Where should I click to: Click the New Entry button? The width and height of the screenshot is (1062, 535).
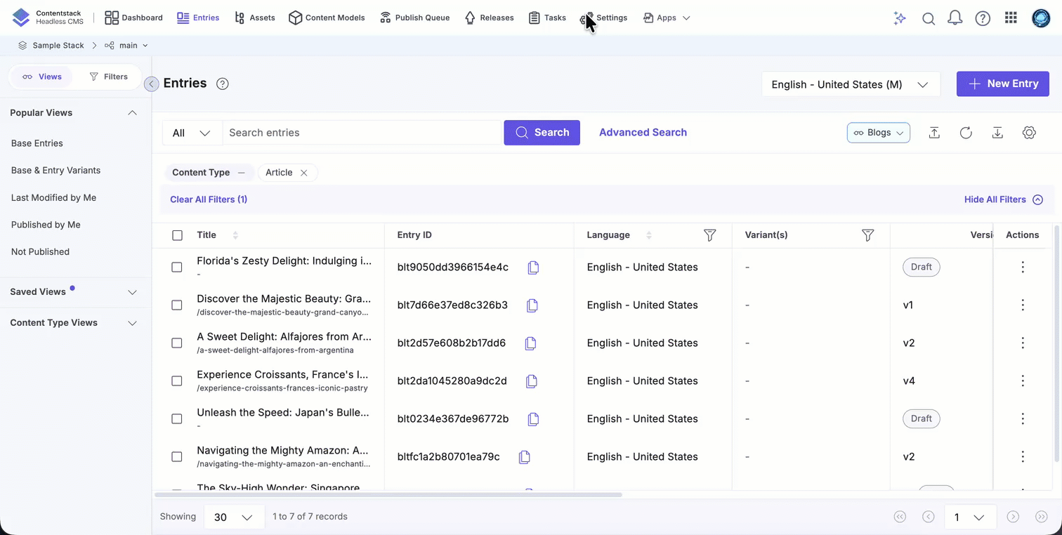tap(1002, 84)
